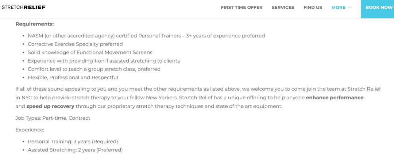
Task: Open the Find Us link
Action: point(313,8)
